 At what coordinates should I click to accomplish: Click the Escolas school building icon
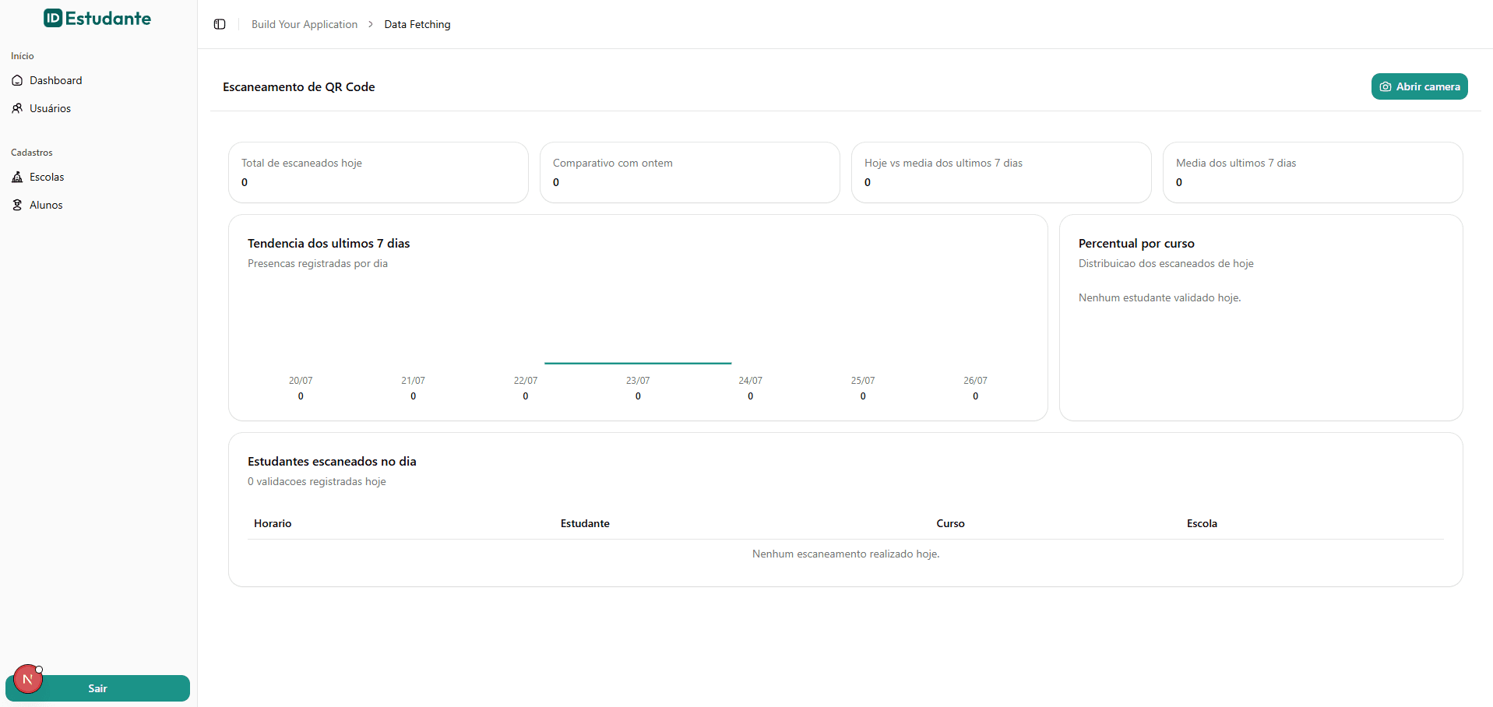[x=17, y=177]
